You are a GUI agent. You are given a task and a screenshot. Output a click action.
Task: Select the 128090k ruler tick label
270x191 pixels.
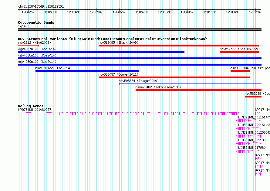[x=187, y=12]
